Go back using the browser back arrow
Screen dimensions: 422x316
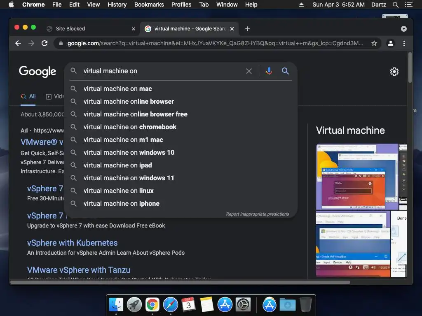(18, 43)
